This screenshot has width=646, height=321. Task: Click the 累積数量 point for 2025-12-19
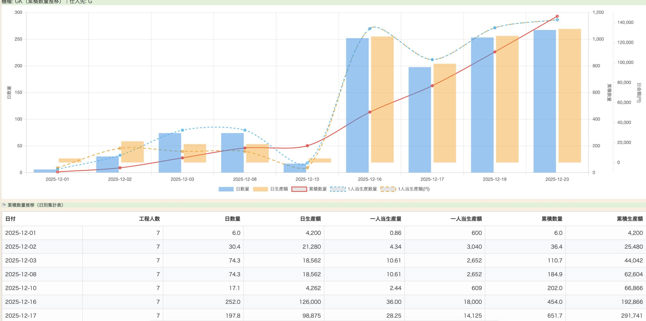(x=495, y=52)
